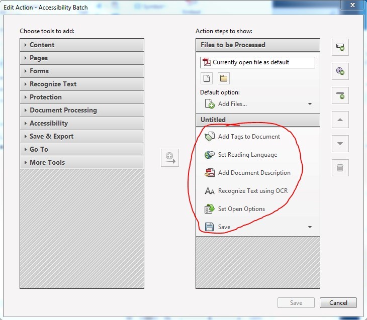Select the Recognize Text using OCR step

point(252,191)
